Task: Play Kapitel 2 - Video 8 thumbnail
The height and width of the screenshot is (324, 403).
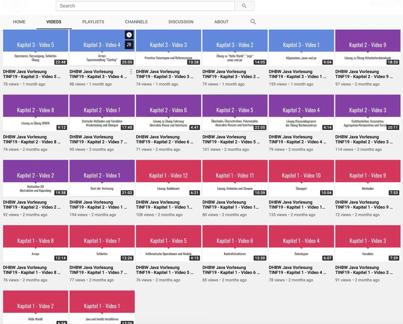Action: [36, 113]
